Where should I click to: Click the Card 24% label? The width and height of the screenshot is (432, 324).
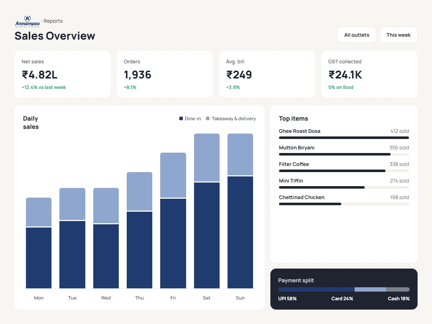coord(342,298)
